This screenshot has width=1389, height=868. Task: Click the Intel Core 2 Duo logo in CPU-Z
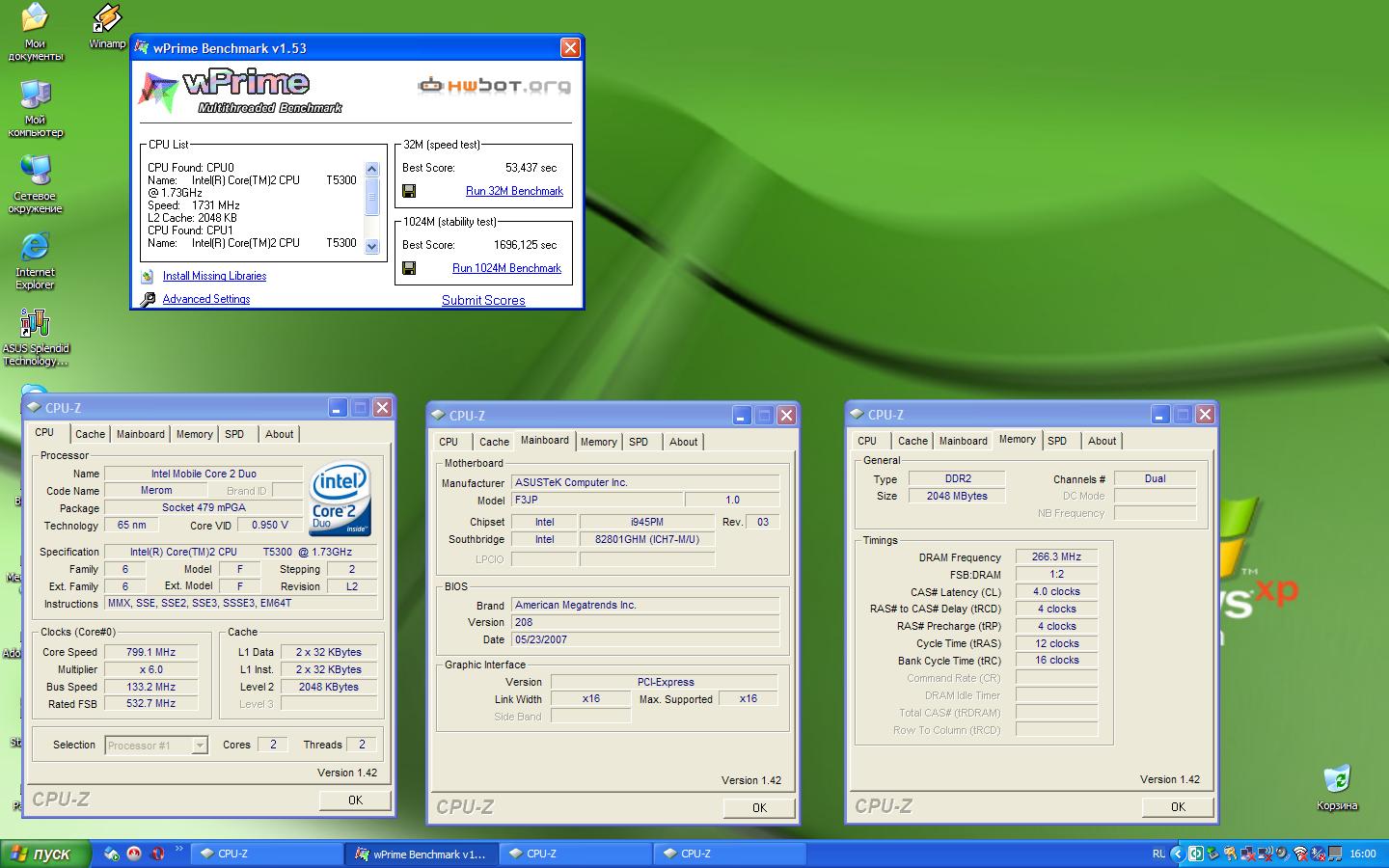pyautogui.click(x=340, y=500)
